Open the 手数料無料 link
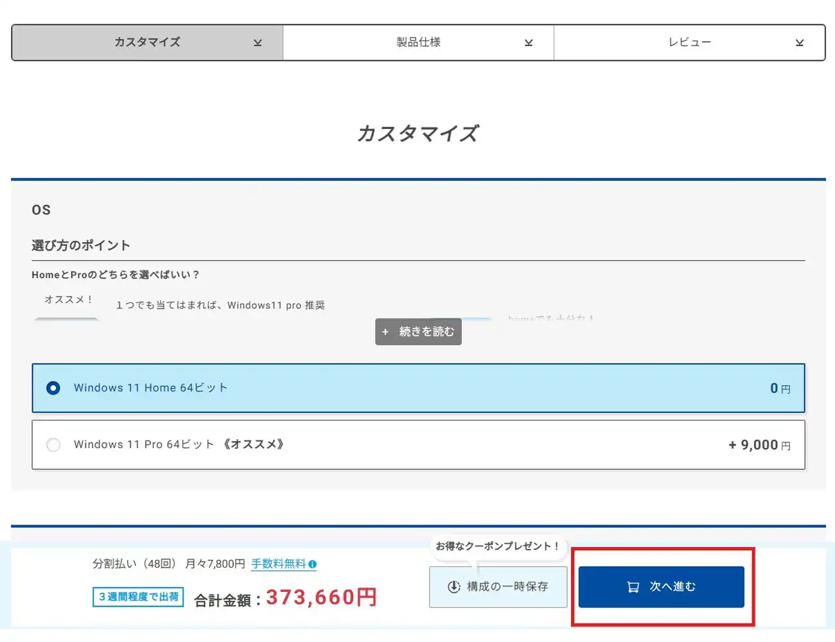 click(278, 564)
